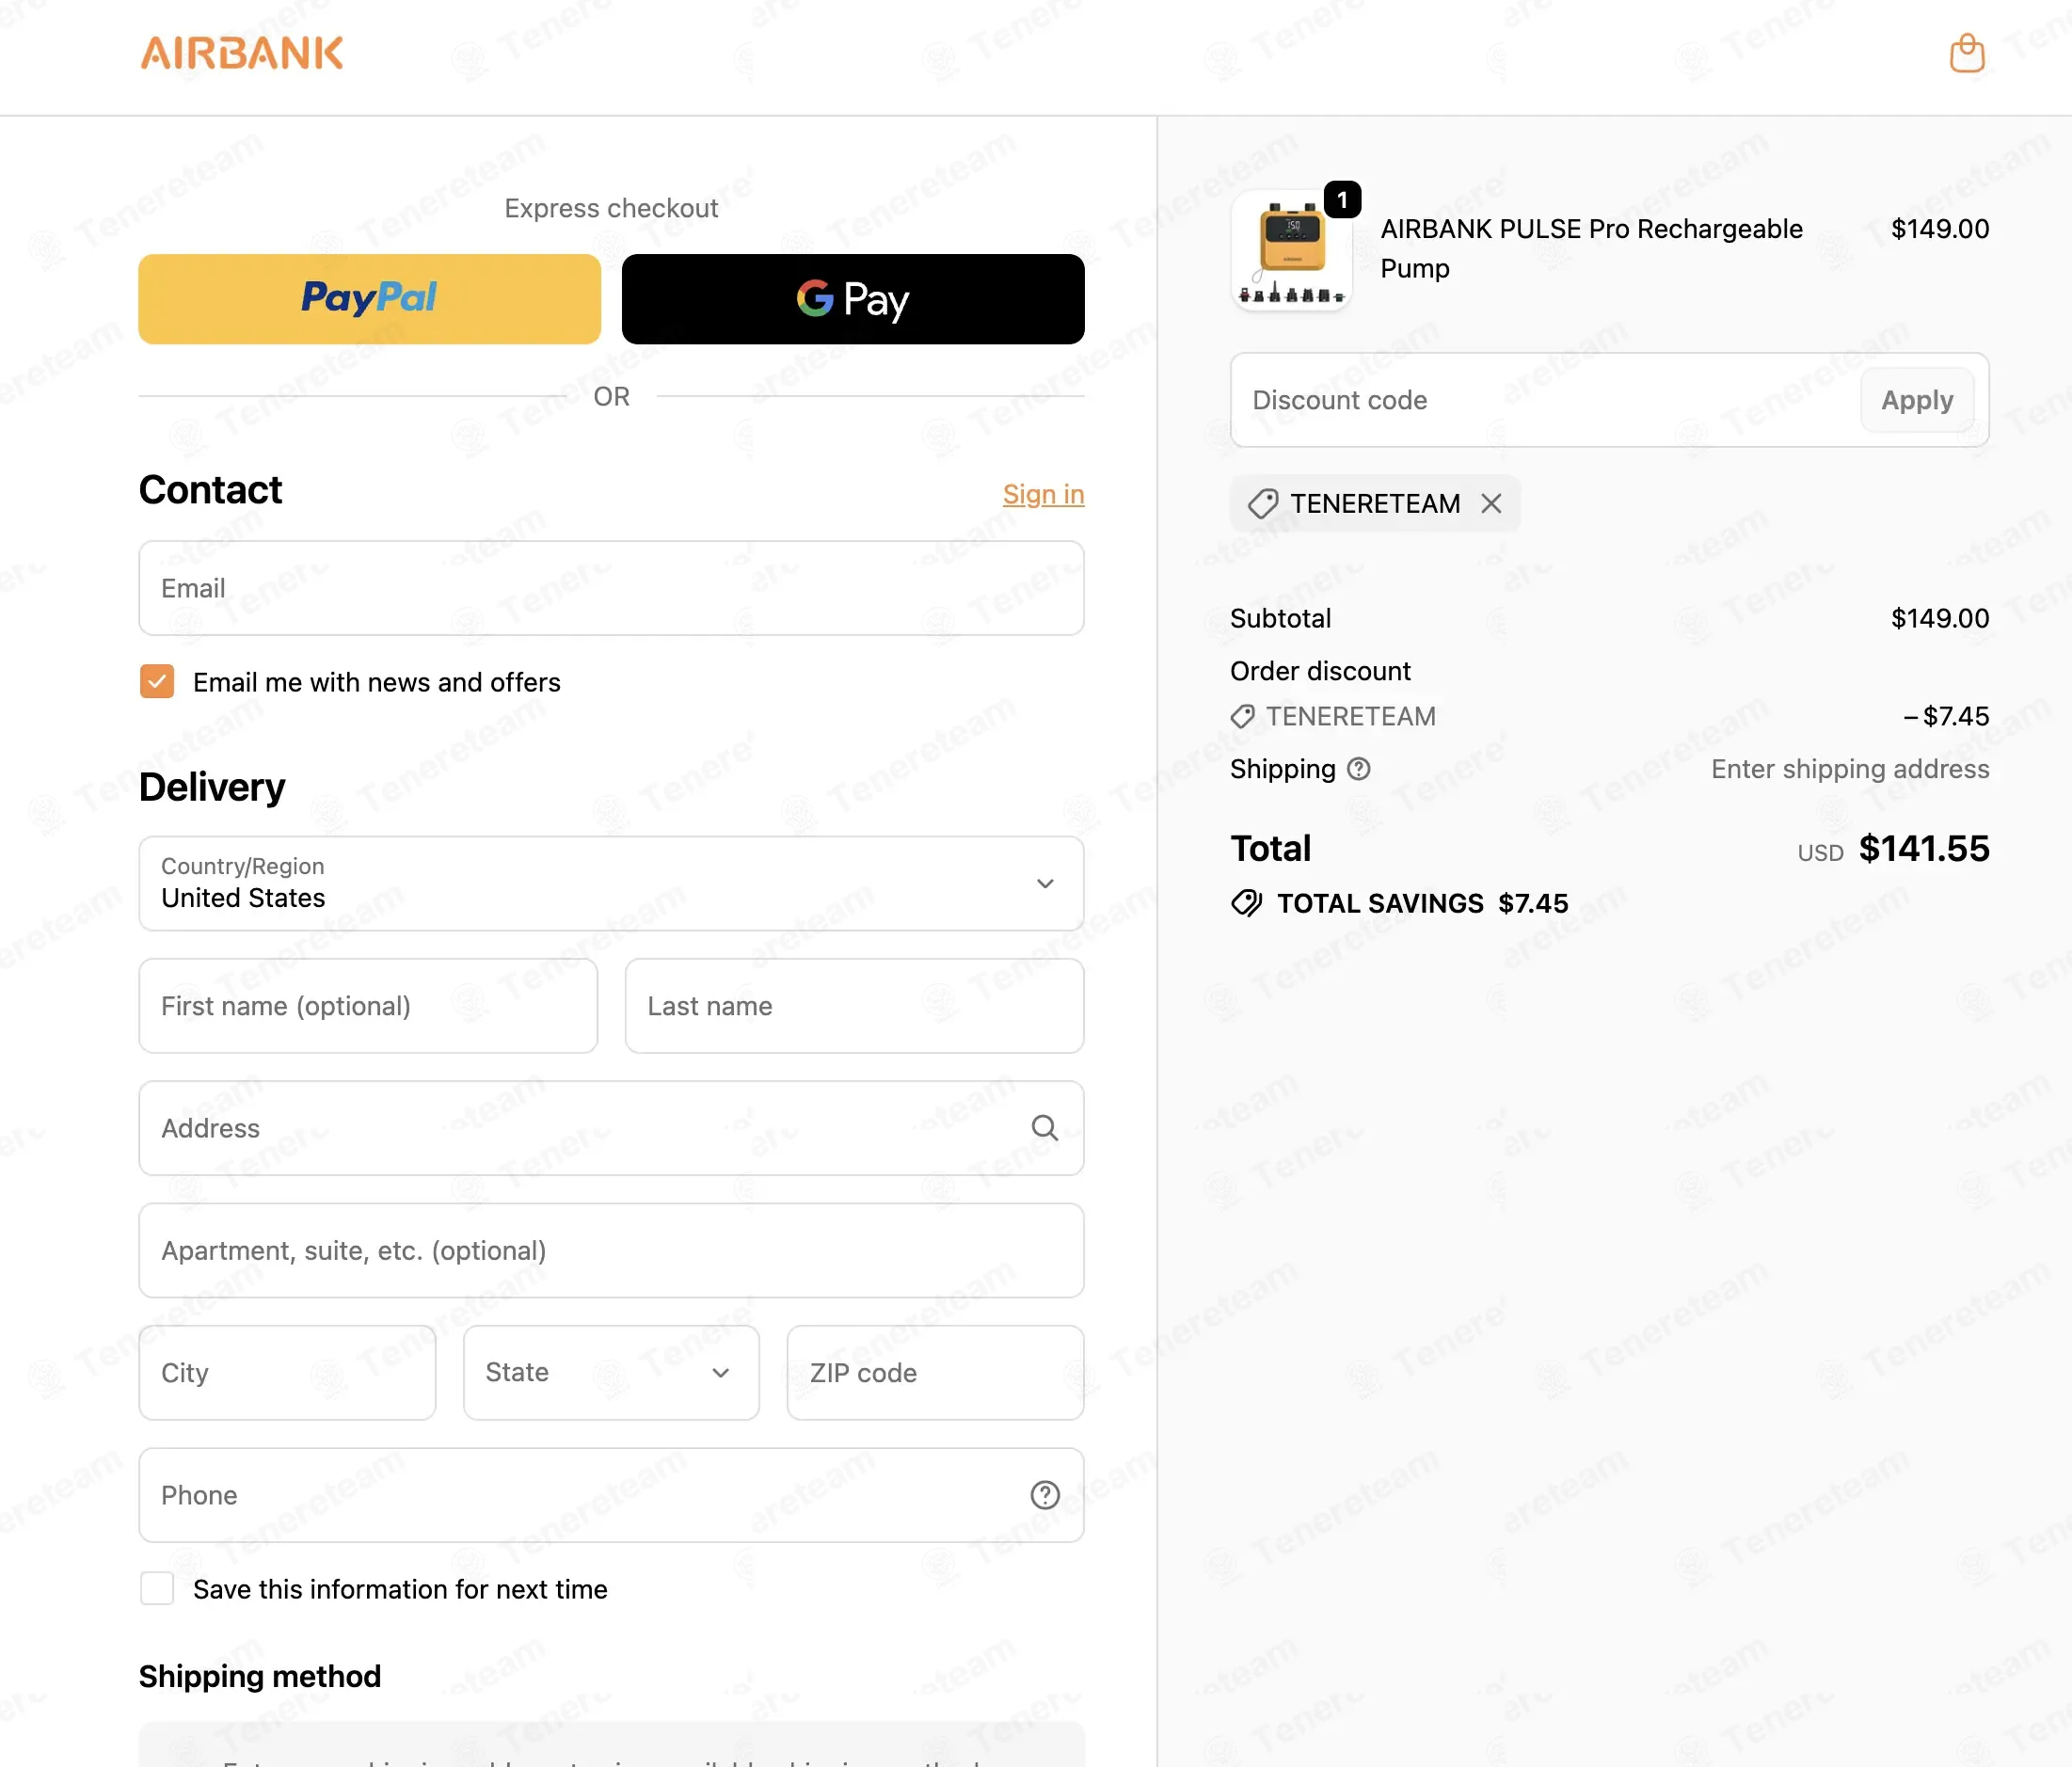Click the AIRBANK PULSE Pro product thumbnail

(1291, 251)
